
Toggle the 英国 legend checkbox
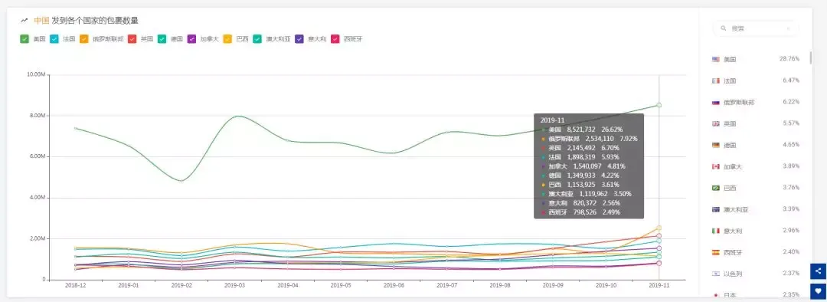point(132,38)
